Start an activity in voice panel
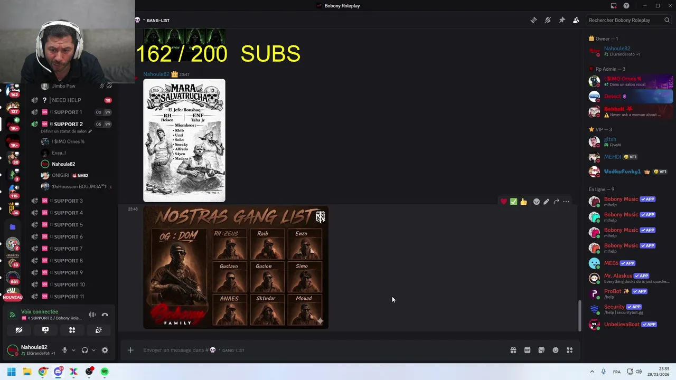The height and width of the screenshot is (380, 676). click(72, 330)
